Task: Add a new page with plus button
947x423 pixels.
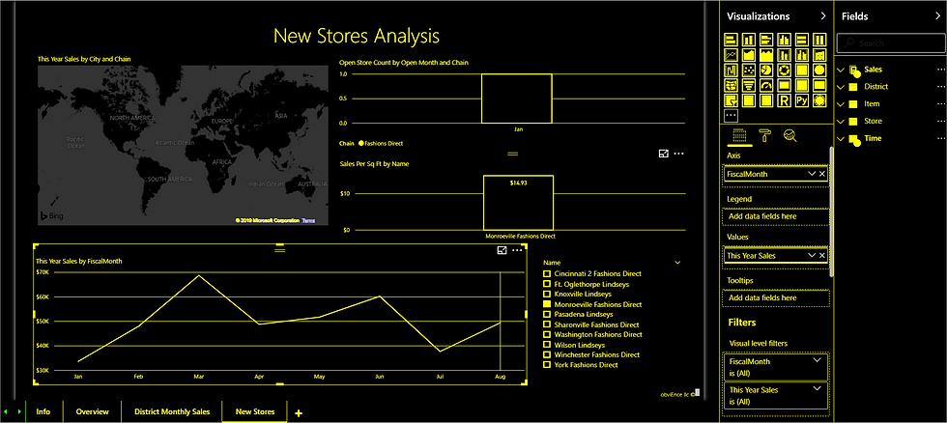Action: pyautogui.click(x=298, y=412)
